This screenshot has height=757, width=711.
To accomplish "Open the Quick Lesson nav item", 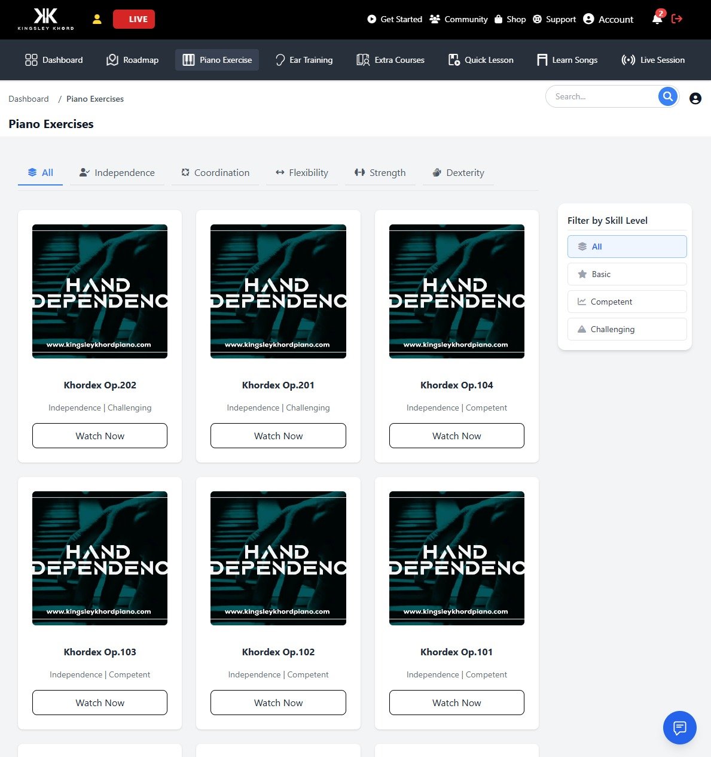I will point(481,60).
